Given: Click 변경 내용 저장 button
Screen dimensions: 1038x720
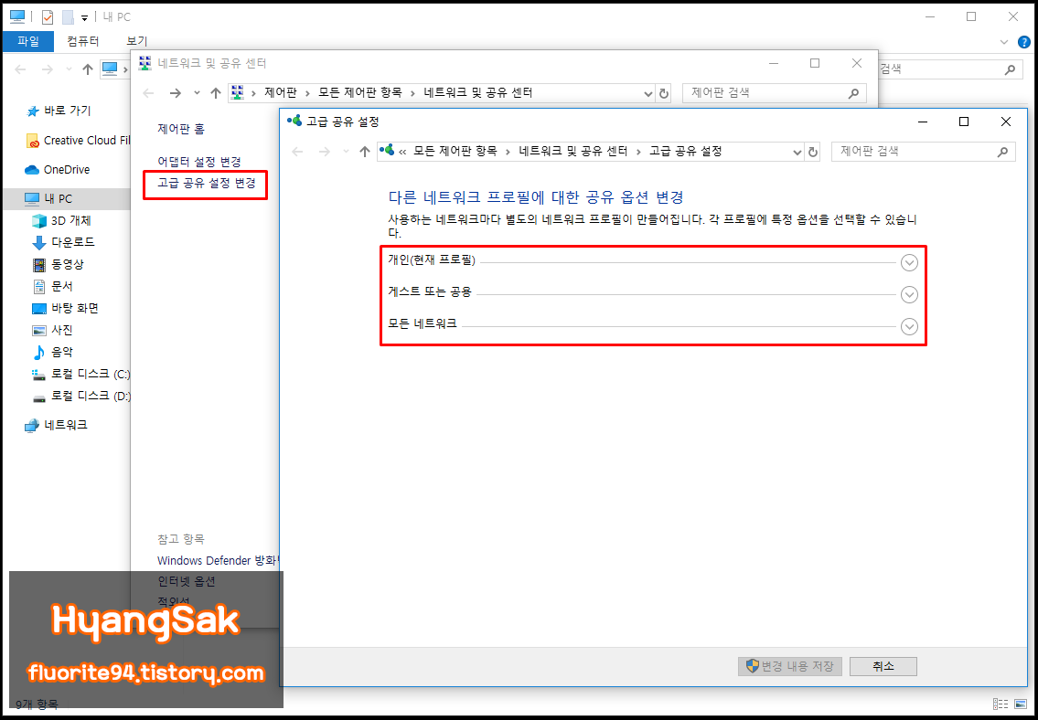Looking at the screenshot, I should (x=790, y=666).
